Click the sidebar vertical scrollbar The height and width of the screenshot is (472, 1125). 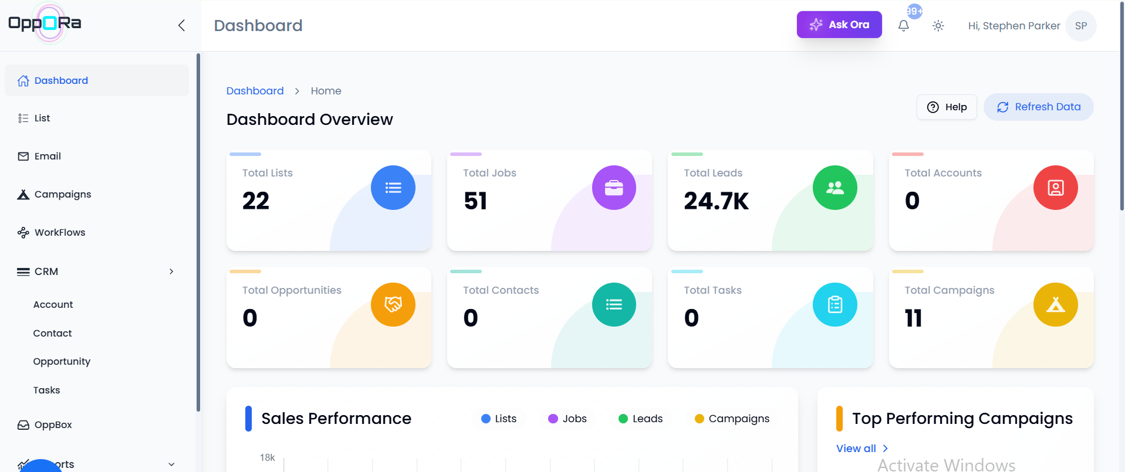coord(198,232)
